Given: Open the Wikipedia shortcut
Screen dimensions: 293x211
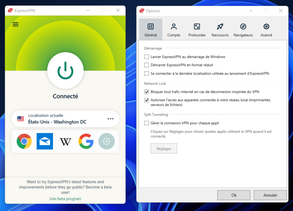Looking at the screenshot, I should coord(65,142).
